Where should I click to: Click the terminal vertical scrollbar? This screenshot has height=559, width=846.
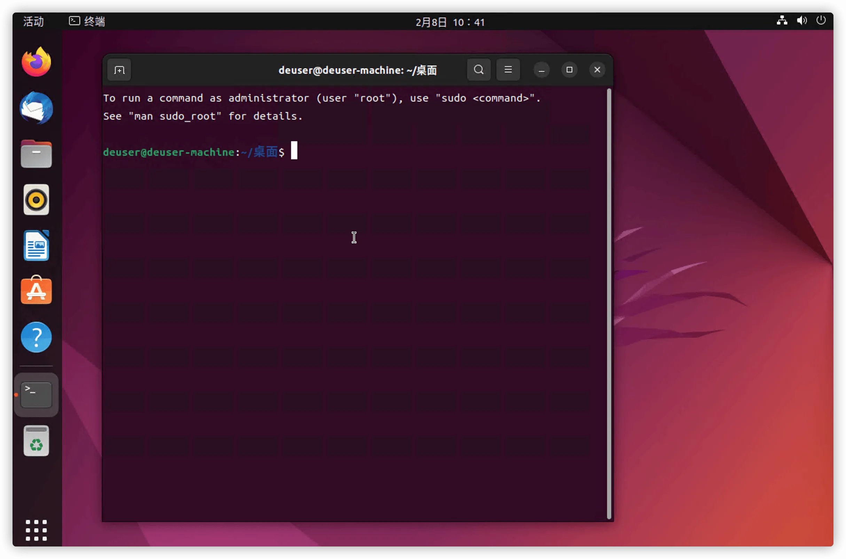pyautogui.click(x=609, y=304)
